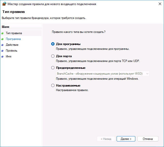Click the blue bullet beside Имя
Image resolution: width=164 pixels, height=147 pixels.
[3, 56]
